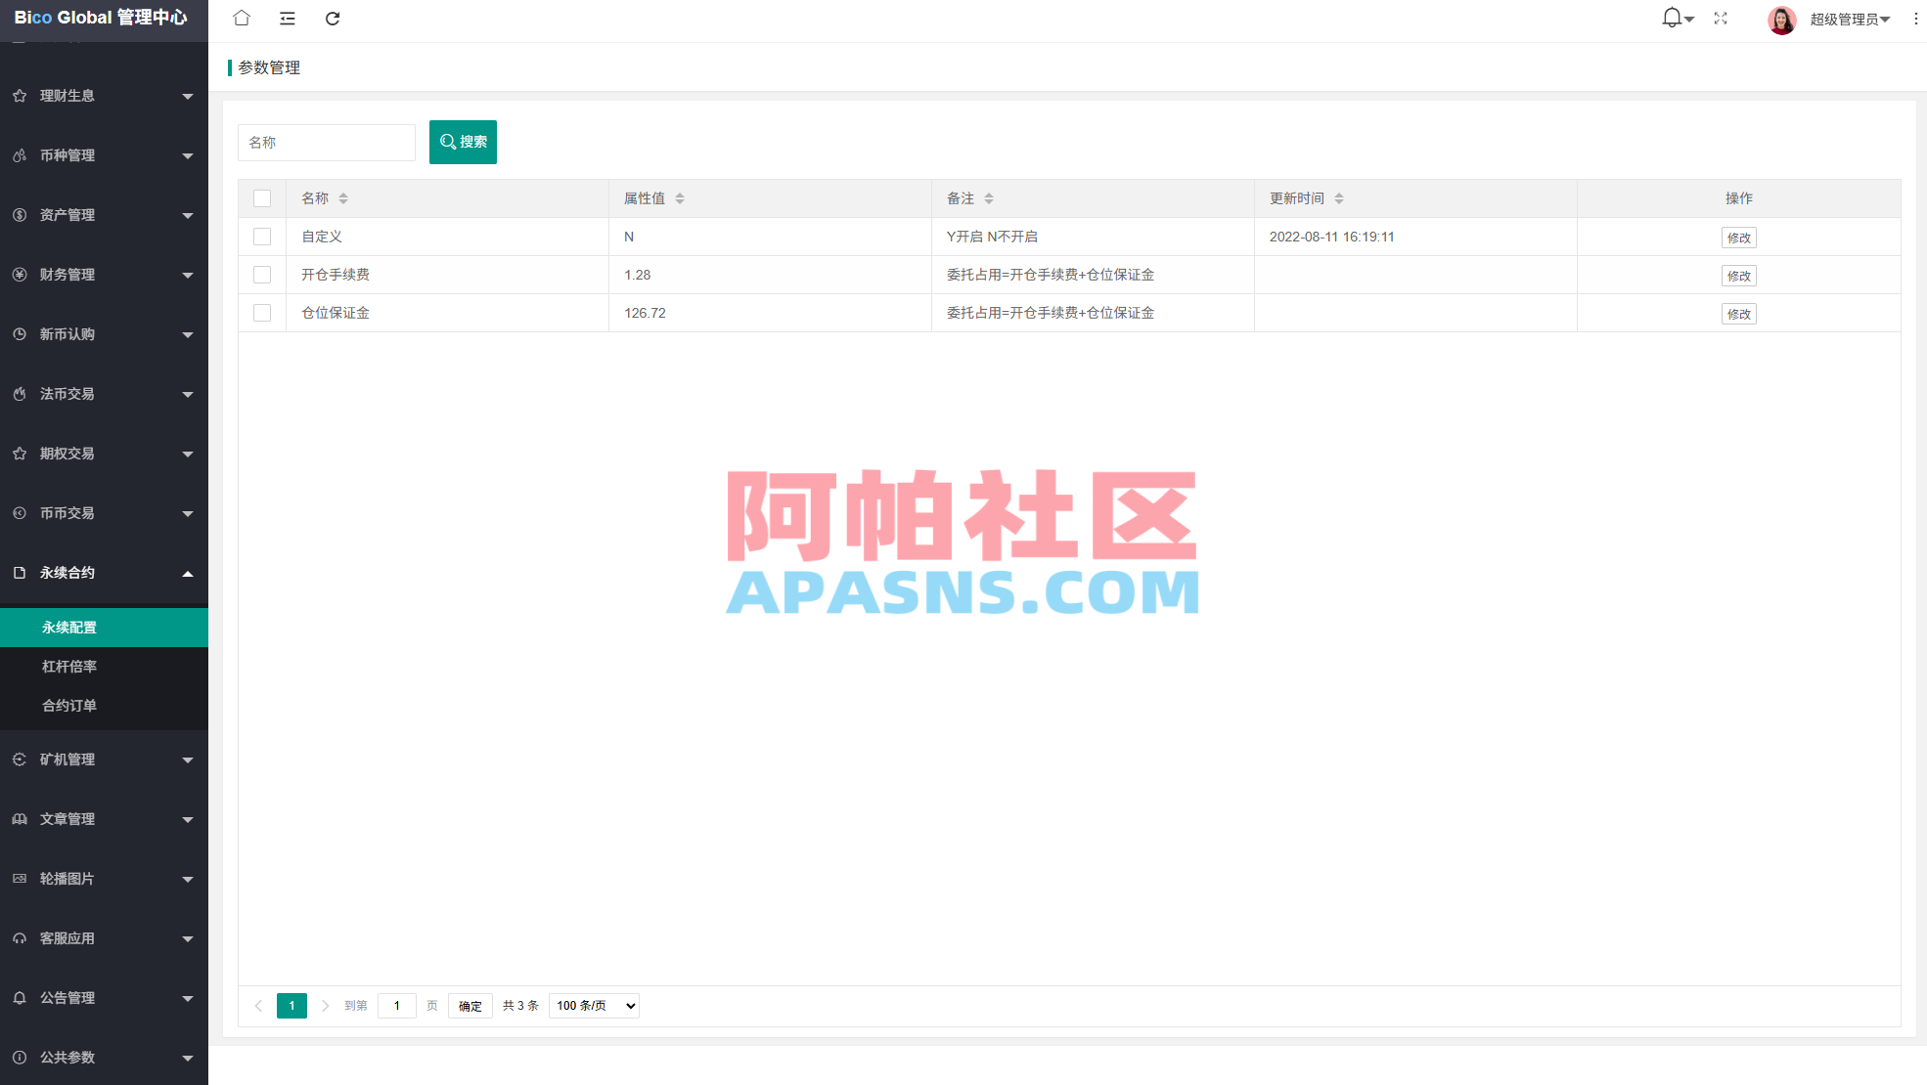Viewport: 1927px width, 1085px height.
Task: Refresh the page using the reload icon
Action: [x=333, y=18]
